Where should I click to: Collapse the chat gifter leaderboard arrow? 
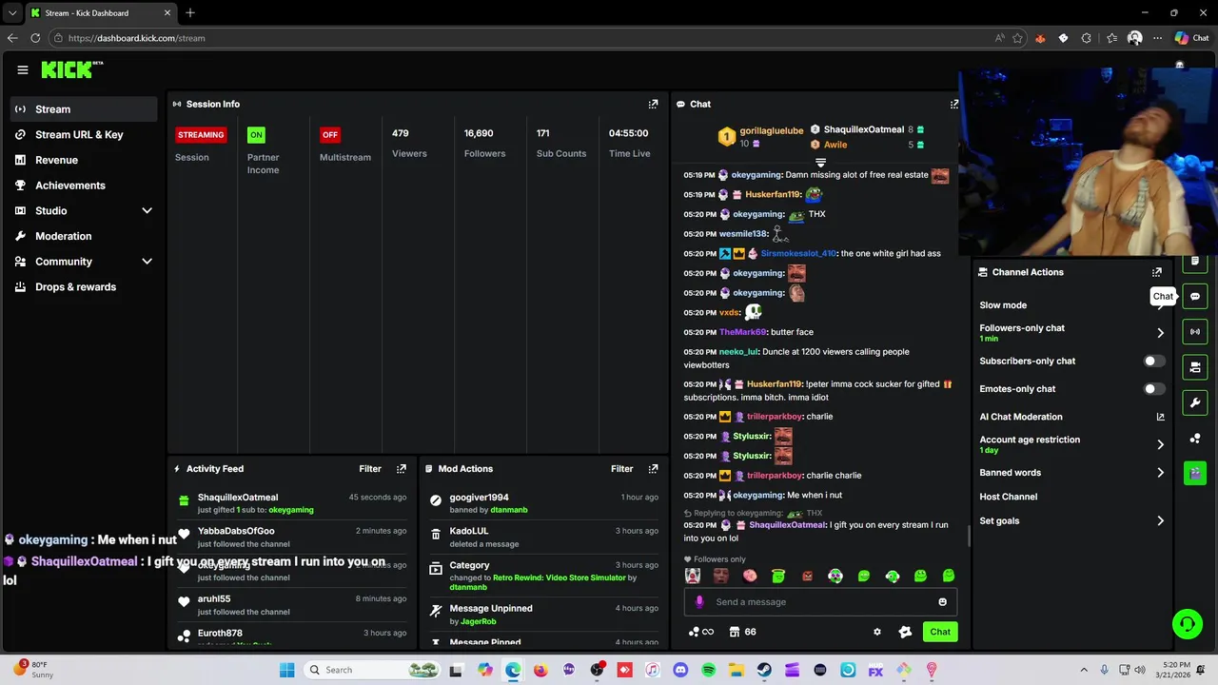[820, 164]
